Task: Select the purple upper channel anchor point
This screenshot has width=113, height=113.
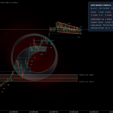Action: coord(78,28)
